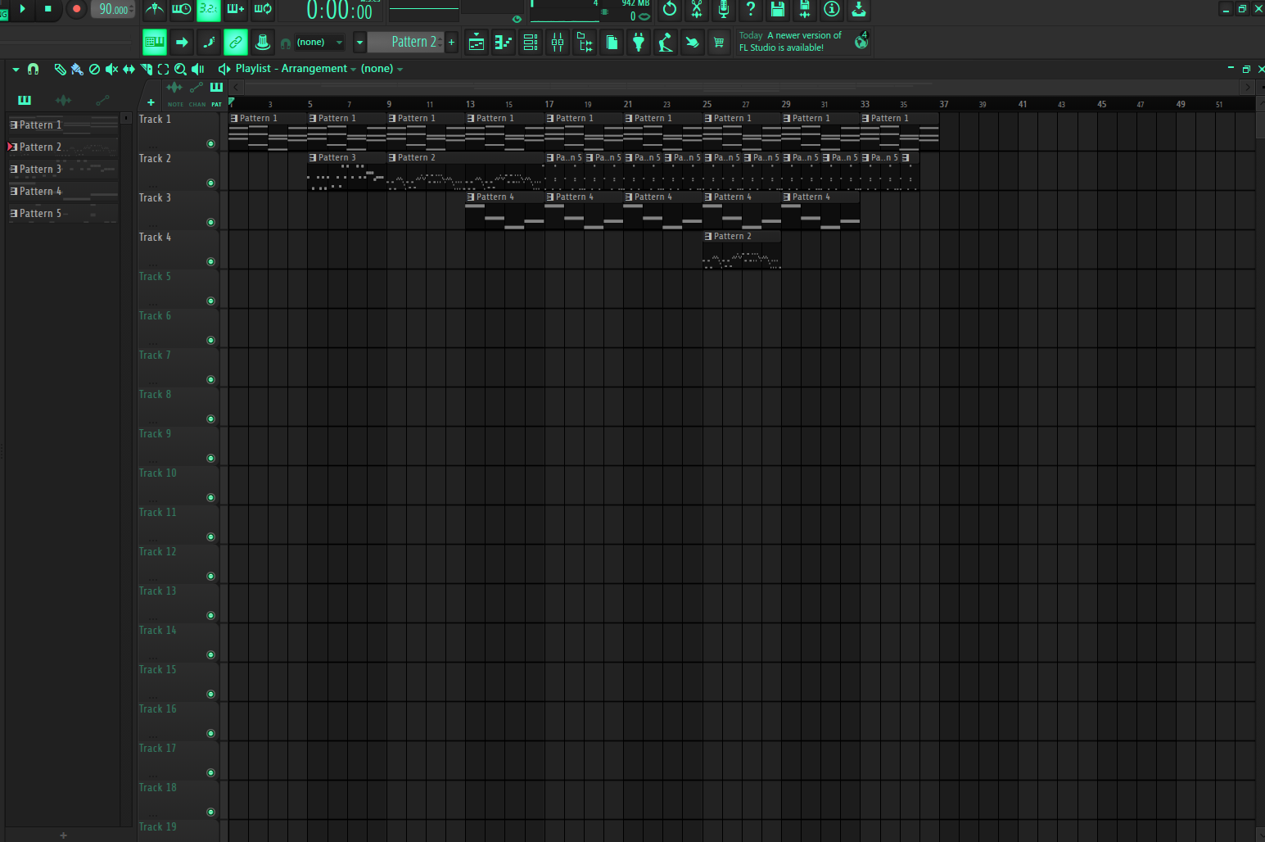
Task: Toggle the metronome icon
Action: (154, 9)
